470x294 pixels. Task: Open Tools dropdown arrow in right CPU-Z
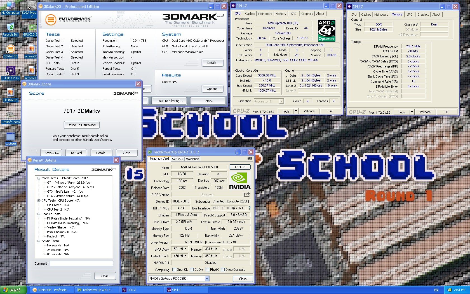[412, 112]
